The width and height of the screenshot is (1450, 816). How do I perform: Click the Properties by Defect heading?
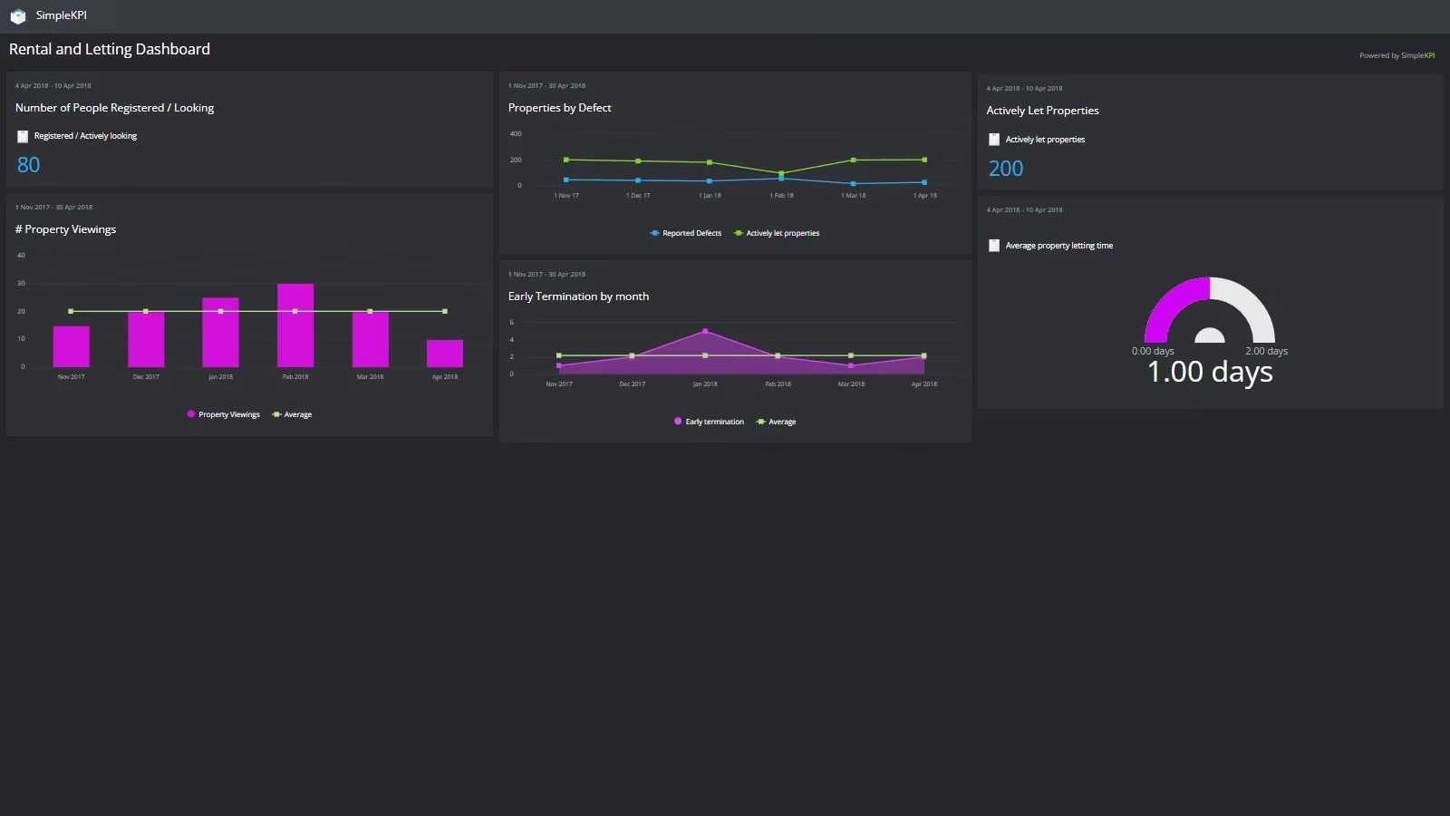560,108
